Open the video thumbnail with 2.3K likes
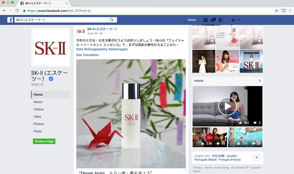 point(210,137)
